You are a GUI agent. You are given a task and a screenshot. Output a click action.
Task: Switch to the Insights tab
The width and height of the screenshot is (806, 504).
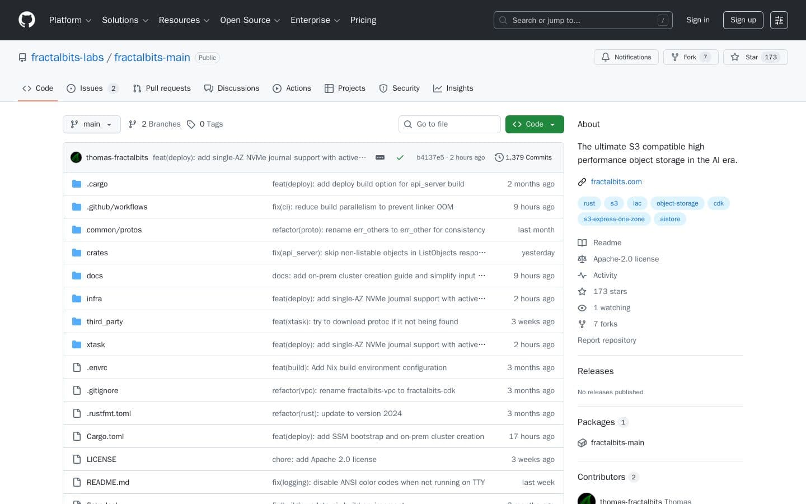point(453,88)
